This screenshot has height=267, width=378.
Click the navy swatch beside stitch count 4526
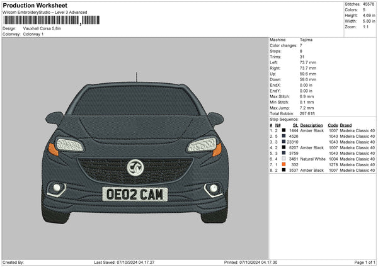(x=283, y=136)
